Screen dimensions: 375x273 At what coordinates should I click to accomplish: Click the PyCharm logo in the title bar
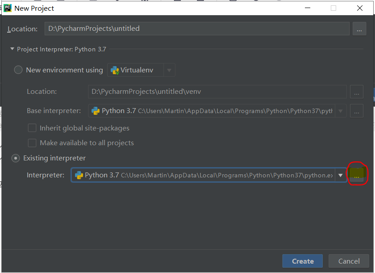tap(8, 8)
